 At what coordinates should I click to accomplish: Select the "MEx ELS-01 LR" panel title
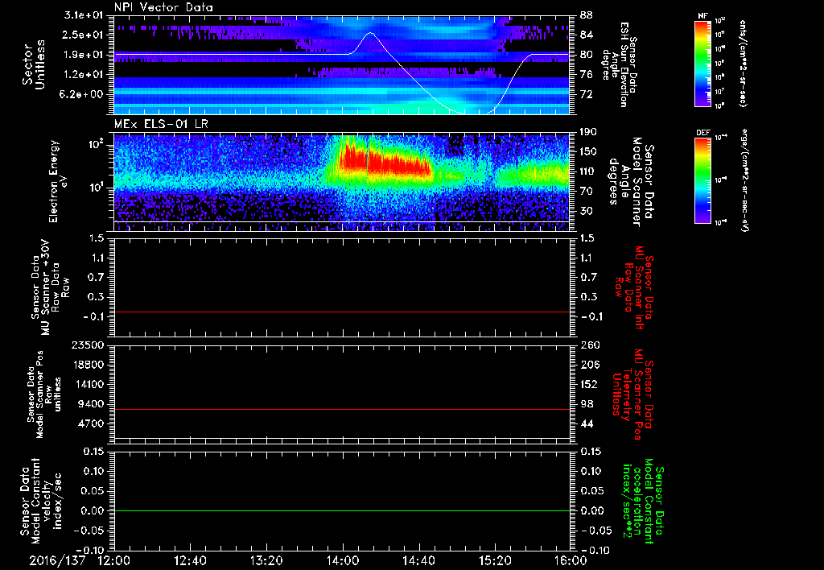pos(161,124)
